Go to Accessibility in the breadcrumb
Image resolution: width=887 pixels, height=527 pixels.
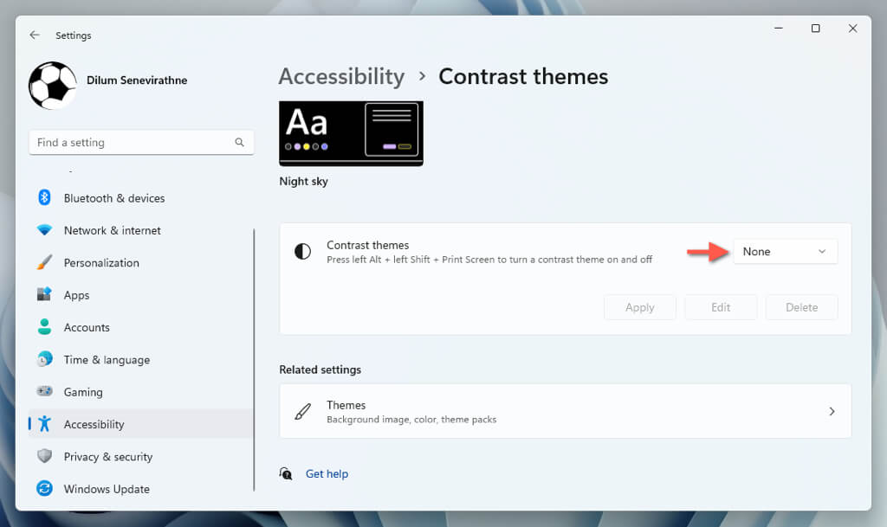click(x=341, y=76)
